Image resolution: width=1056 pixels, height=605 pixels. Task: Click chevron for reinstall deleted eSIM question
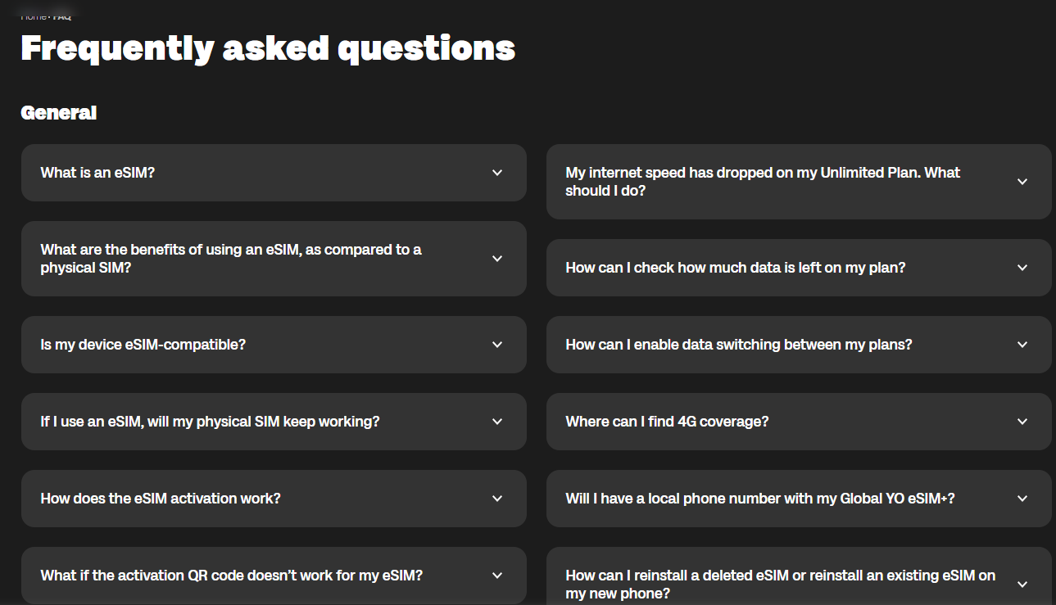(1022, 585)
